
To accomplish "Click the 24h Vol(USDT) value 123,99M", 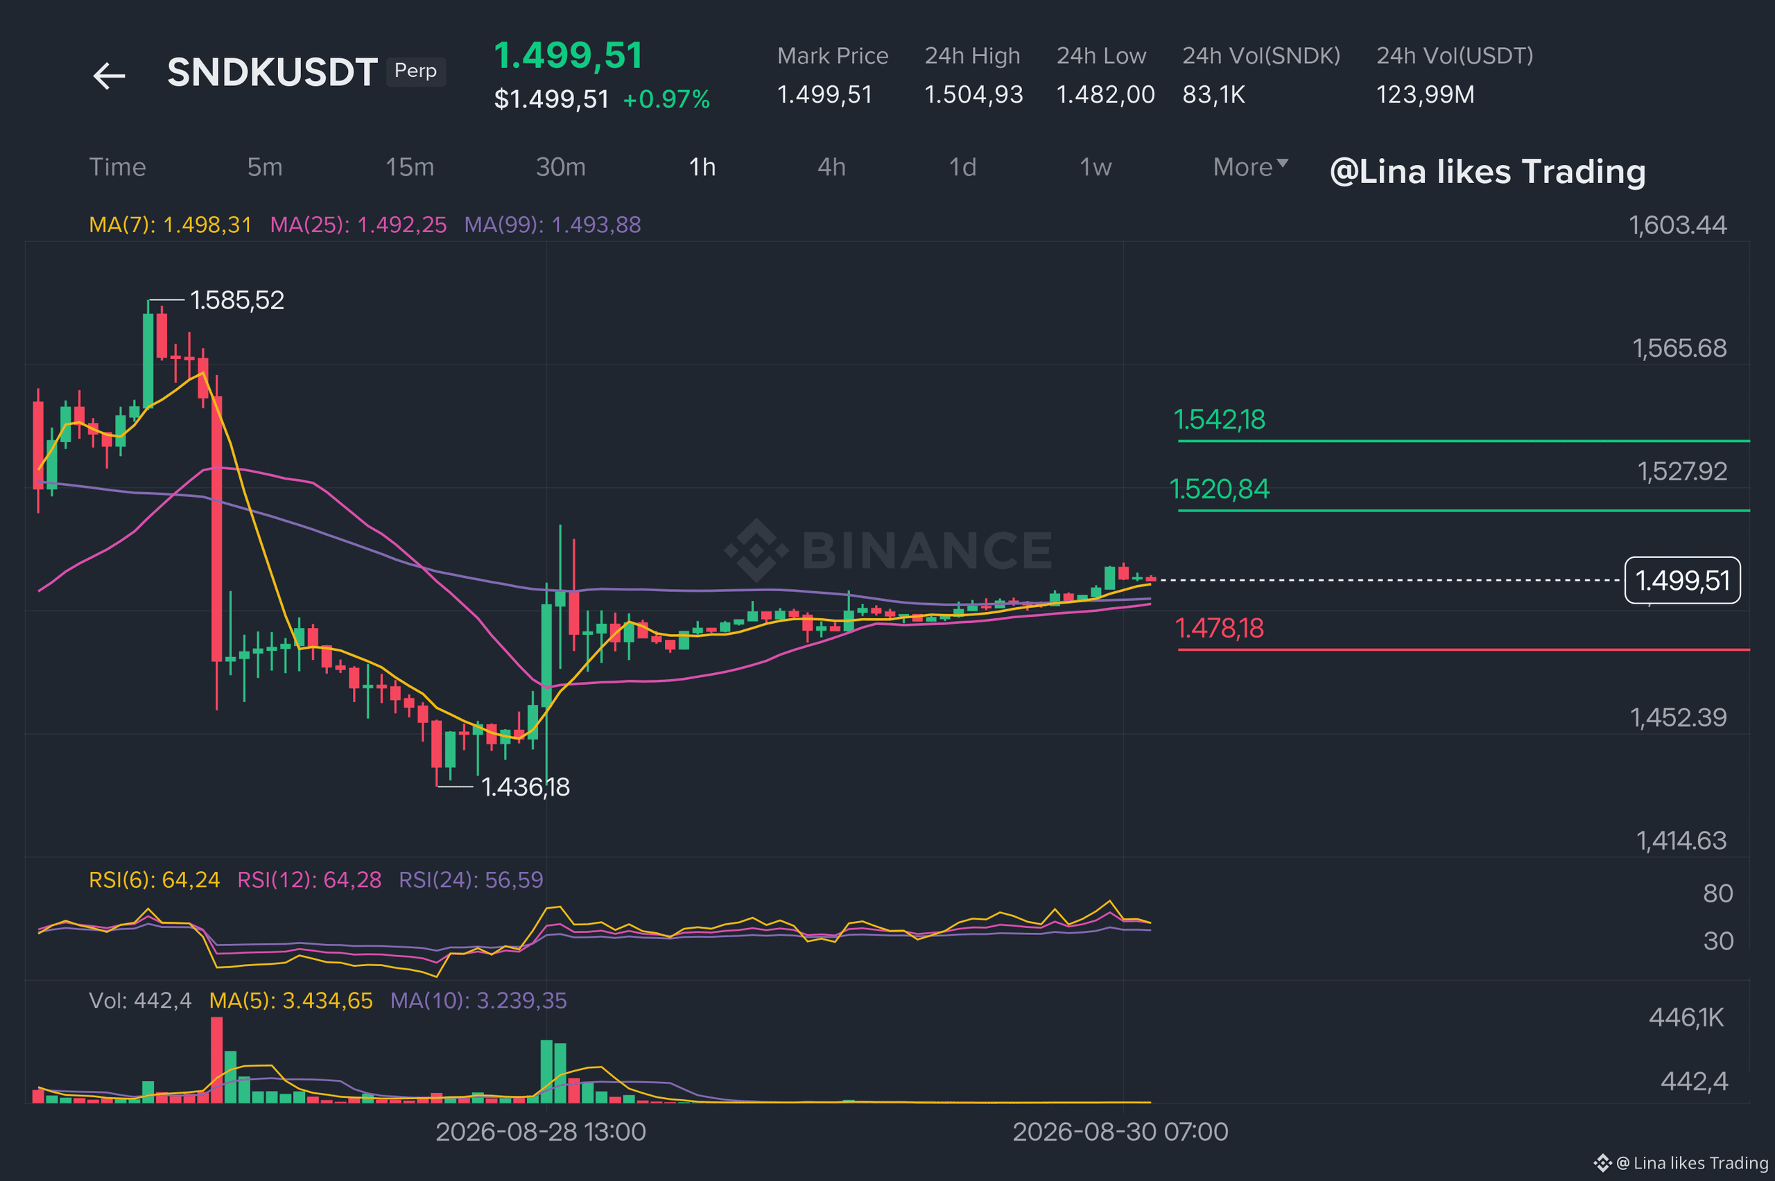I will (x=1426, y=95).
